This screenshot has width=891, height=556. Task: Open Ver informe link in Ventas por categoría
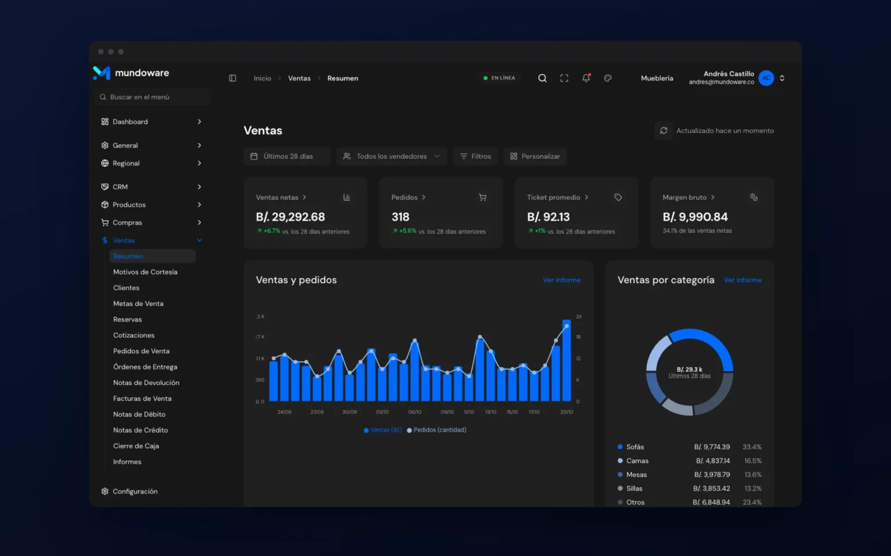click(x=742, y=280)
